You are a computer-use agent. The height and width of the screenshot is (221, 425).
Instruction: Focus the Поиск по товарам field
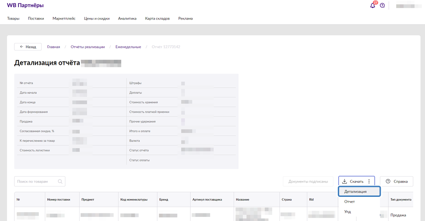37,182
